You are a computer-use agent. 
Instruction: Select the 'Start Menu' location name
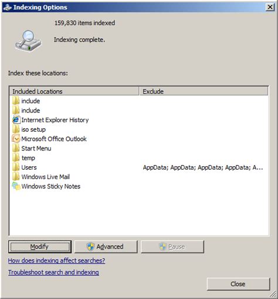(x=36, y=149)
